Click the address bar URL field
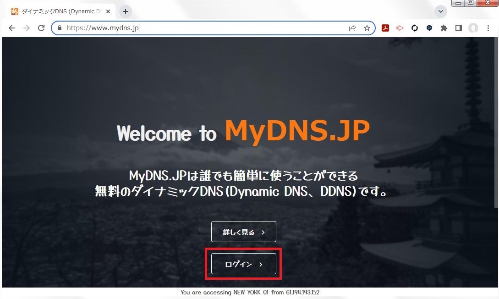The width and height of the screenshot is (499, 299). pos(206,28)
